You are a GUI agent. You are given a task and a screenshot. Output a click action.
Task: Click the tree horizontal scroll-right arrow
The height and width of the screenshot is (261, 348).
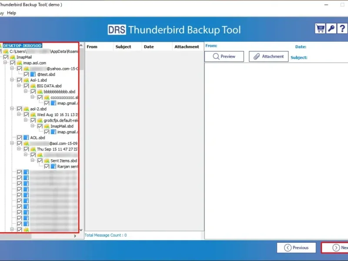(x=75, y=236)
